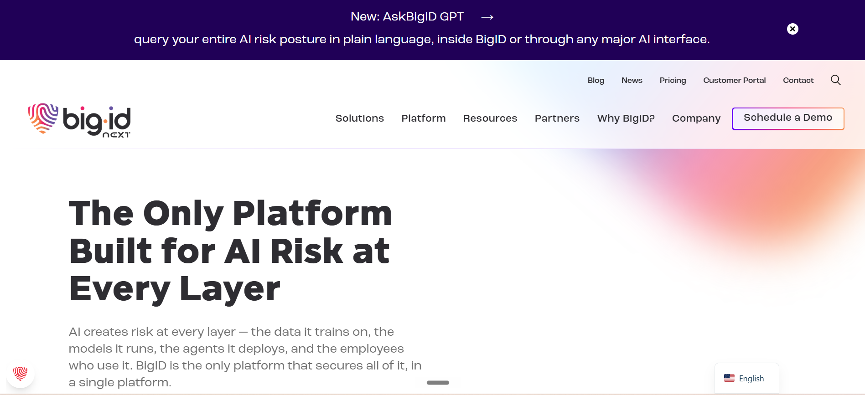Open the Customer Portal link
Image resolution: width=865 pixels, height=395 pixels.
(735, 80)
